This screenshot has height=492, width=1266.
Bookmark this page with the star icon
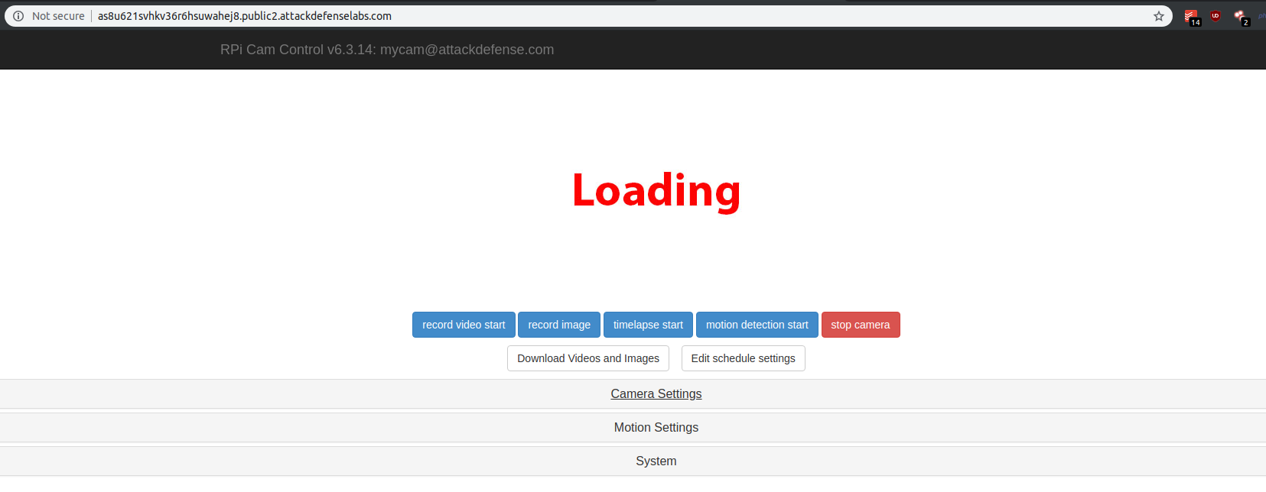coord(1158,16)
